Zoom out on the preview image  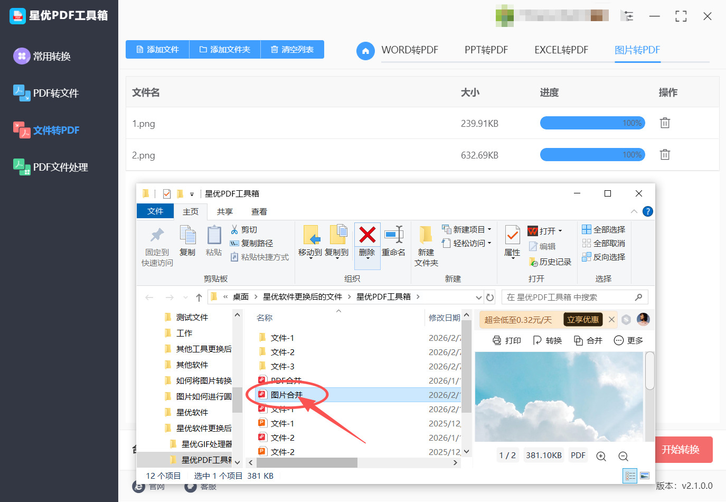pyautogui.click(x=623, y=456)
